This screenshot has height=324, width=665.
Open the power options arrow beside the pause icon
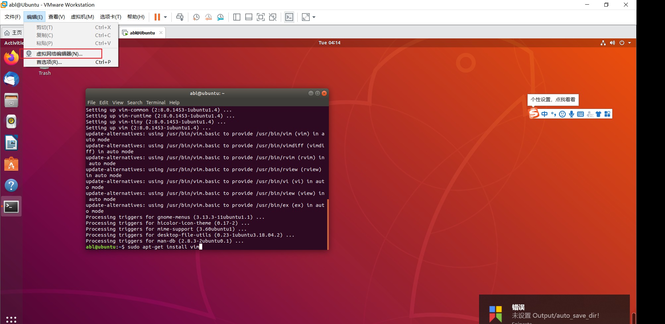point(165,17)
